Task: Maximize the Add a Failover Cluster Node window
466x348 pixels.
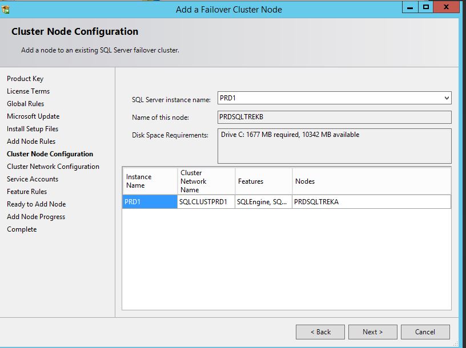Action: pos(425,7)
